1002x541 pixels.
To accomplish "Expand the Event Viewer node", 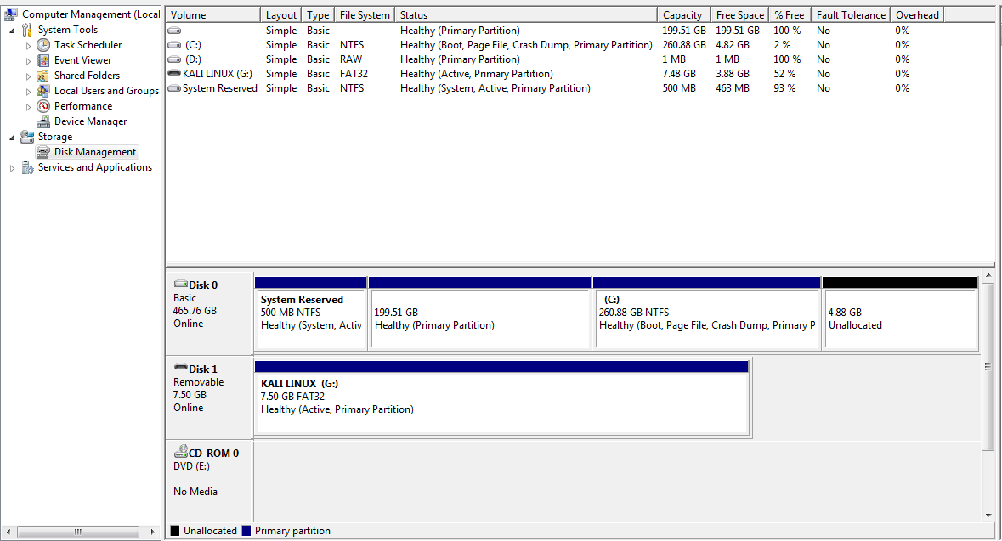I will pos(28,60).
